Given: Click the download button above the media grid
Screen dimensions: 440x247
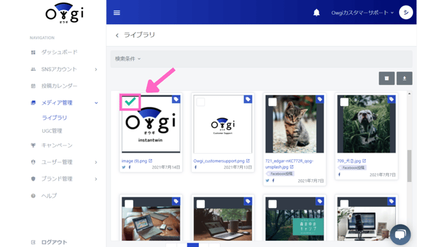Looking at the screenshot, I should click(x=404, y=79).
